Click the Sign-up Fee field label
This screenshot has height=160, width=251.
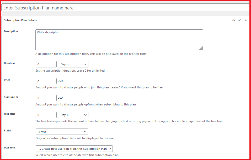11,97
